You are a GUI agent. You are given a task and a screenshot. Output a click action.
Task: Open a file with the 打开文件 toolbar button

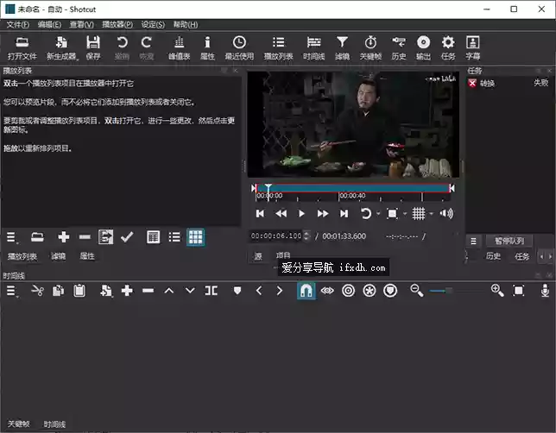[x=22, y=47]
